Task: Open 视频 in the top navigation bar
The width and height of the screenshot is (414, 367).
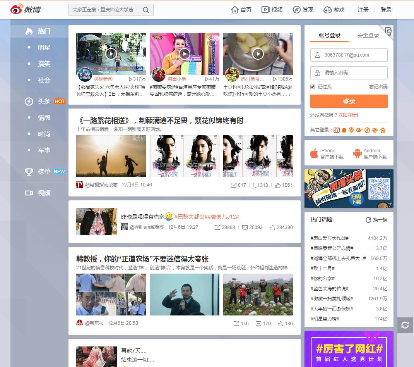Action: click(x=272, y=10)
